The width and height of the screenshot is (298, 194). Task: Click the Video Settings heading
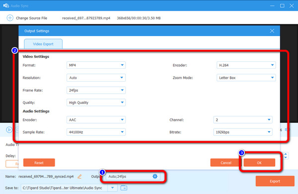36,56
